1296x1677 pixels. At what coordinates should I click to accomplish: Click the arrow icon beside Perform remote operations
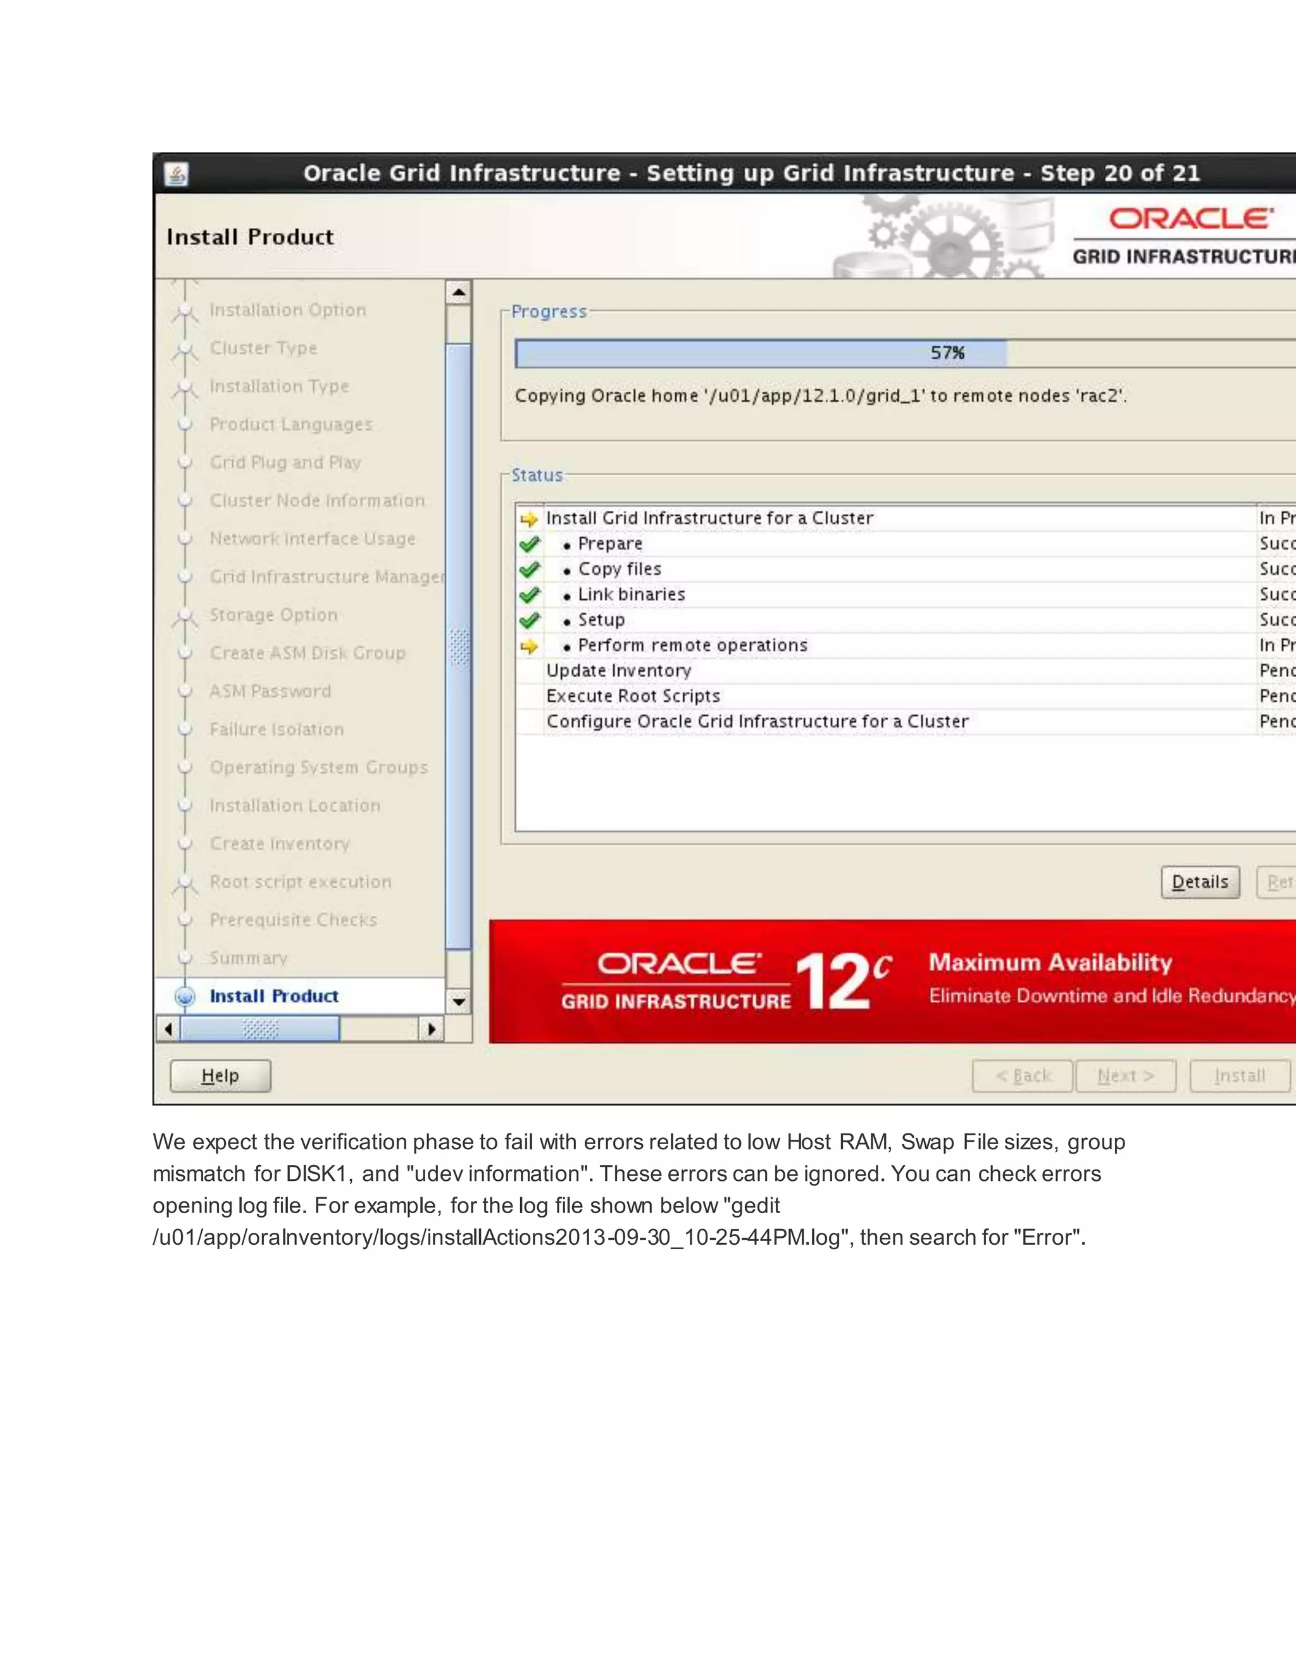[x=529, y=647]
